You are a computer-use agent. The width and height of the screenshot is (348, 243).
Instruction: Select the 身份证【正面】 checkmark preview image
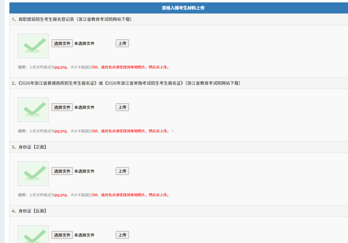tap(33, 173)
